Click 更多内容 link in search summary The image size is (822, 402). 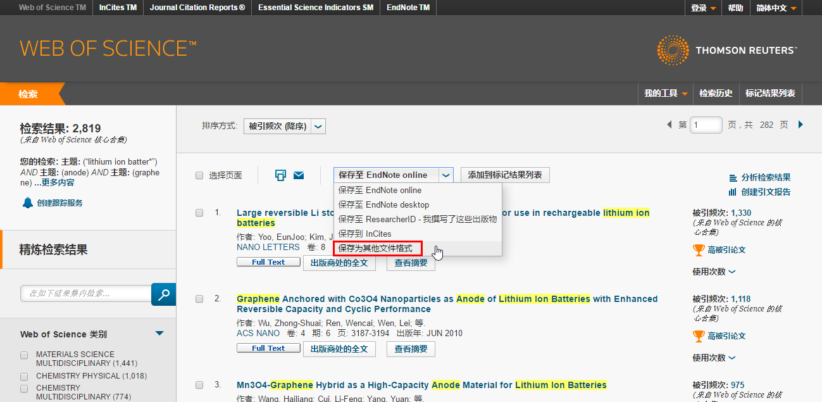(58, 182)
